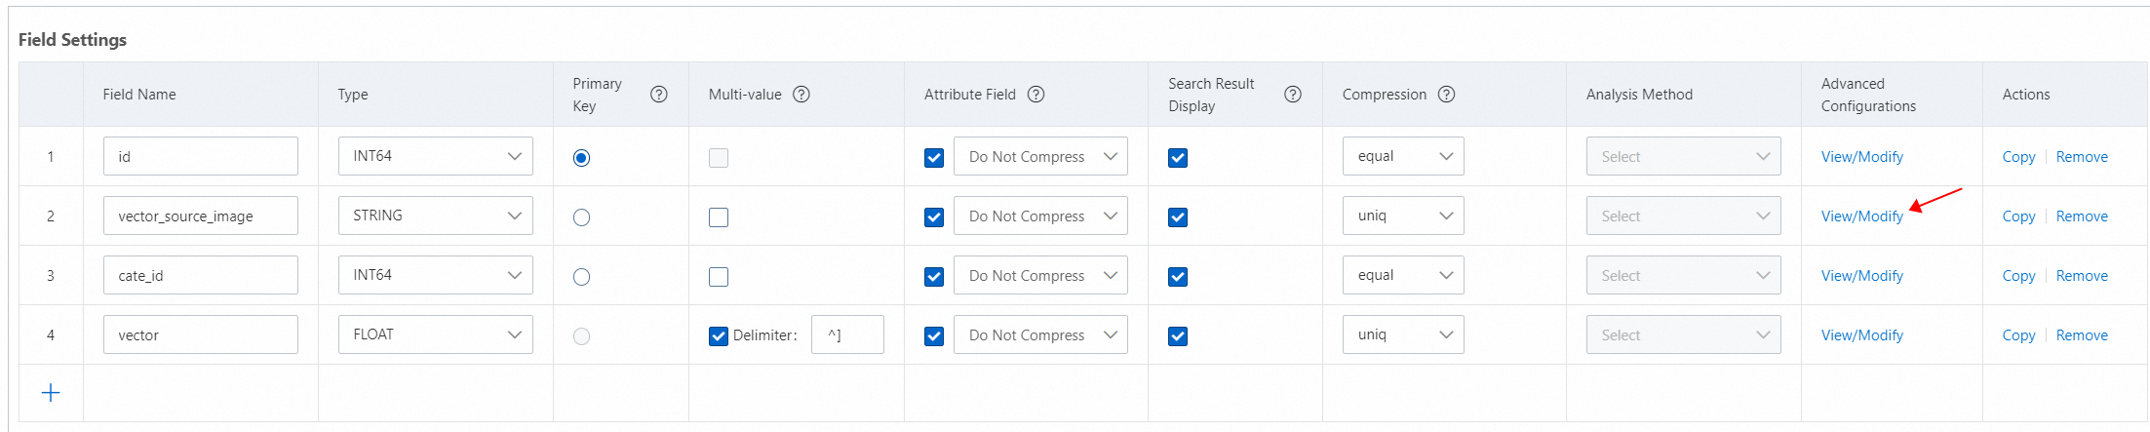Screen dimensions: 2150x432
Task: Enable multi-value for vector_source_image
Action: pyautogui.click(x=719, y=217)
